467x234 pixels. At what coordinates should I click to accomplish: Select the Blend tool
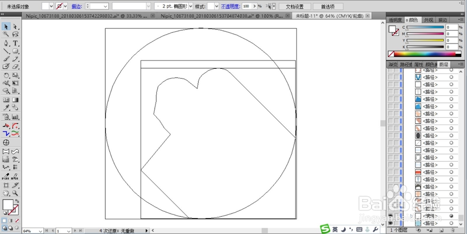pyautogui.click(x=15, y=107)
